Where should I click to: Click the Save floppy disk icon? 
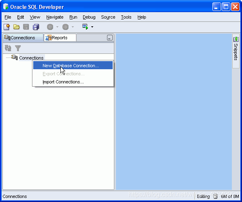pos(26,27)
